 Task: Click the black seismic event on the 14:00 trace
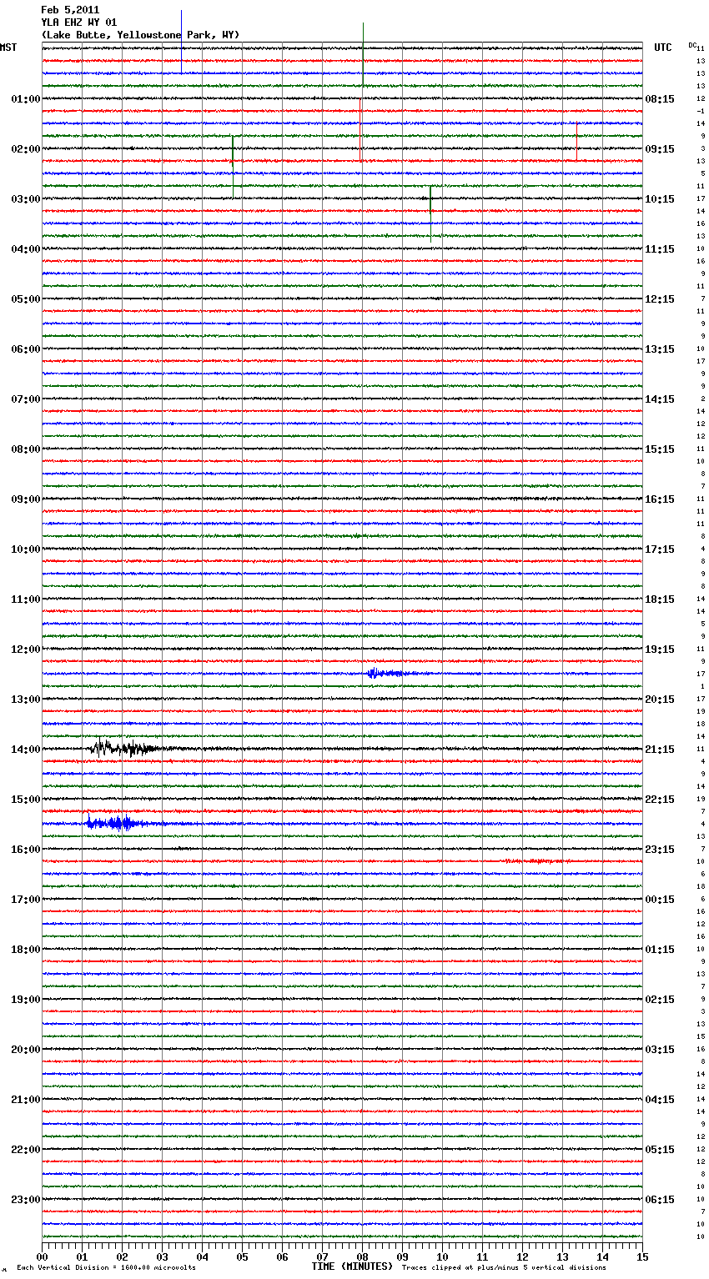[x=125, y=748]
